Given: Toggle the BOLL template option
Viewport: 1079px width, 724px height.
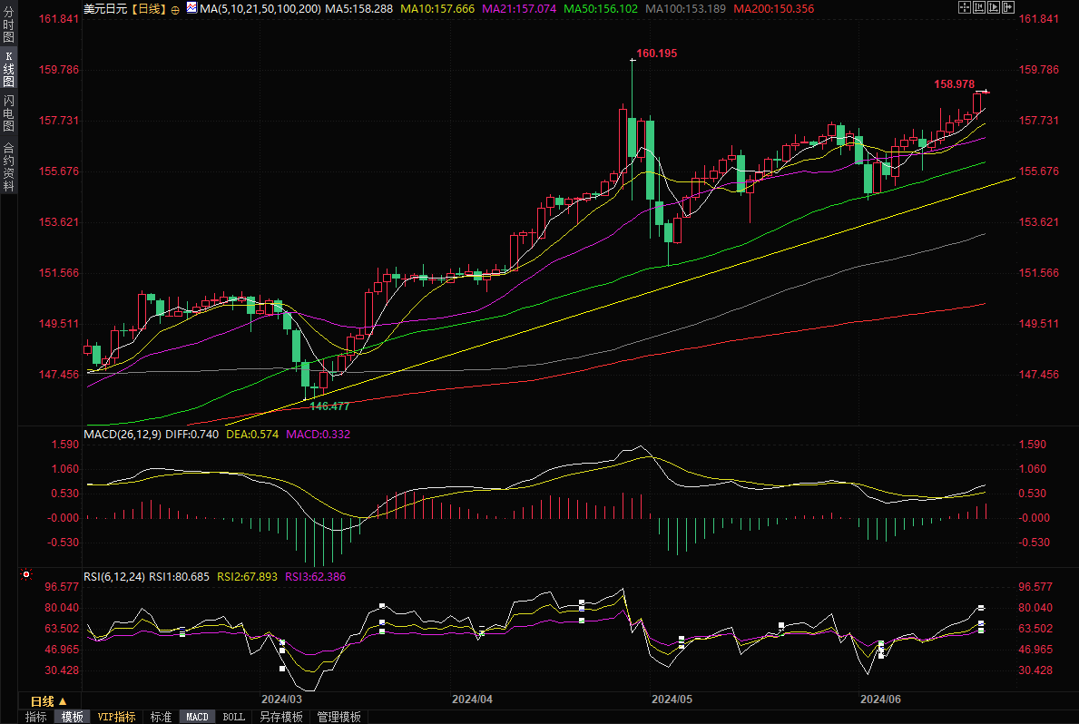Looking at the screenshot, I should (233, 717).
